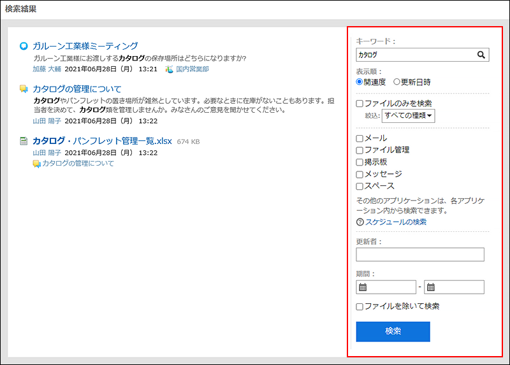Click the organization icon beside 国内営業部
The height and width of the screenshot is (365, 510).
pos(169,69)
